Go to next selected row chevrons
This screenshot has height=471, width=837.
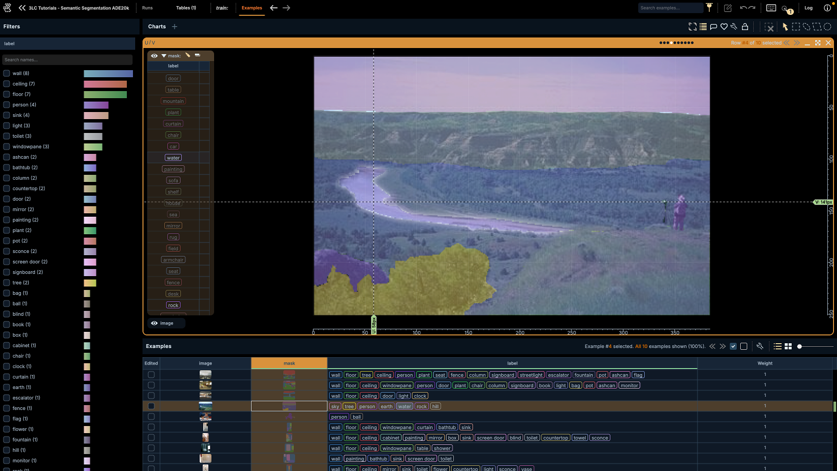(x=797, y=43)
